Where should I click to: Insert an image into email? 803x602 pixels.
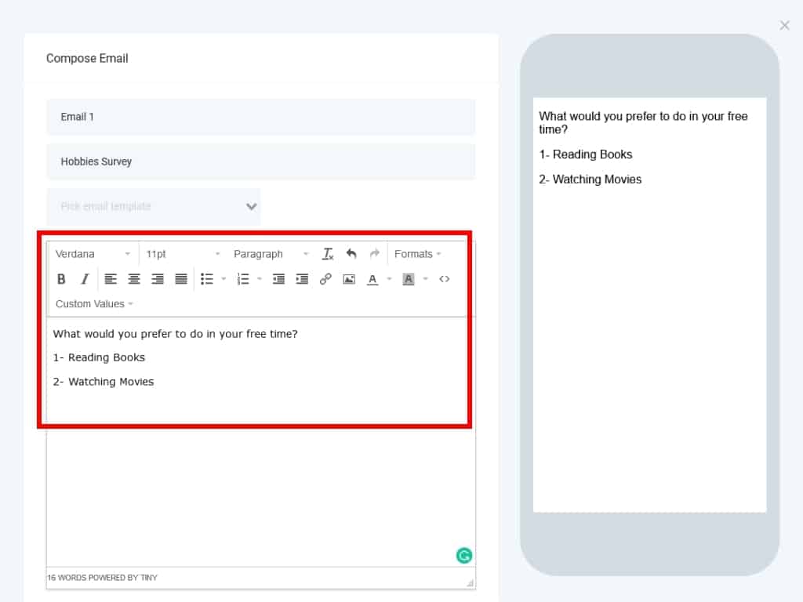(349, 279)
